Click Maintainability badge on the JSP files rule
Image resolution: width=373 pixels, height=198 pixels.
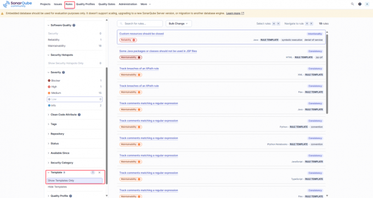coord(131,58)
